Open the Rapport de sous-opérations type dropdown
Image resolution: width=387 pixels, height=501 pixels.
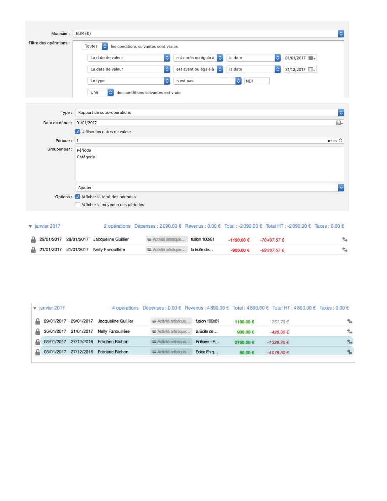[x=341, y=112]
